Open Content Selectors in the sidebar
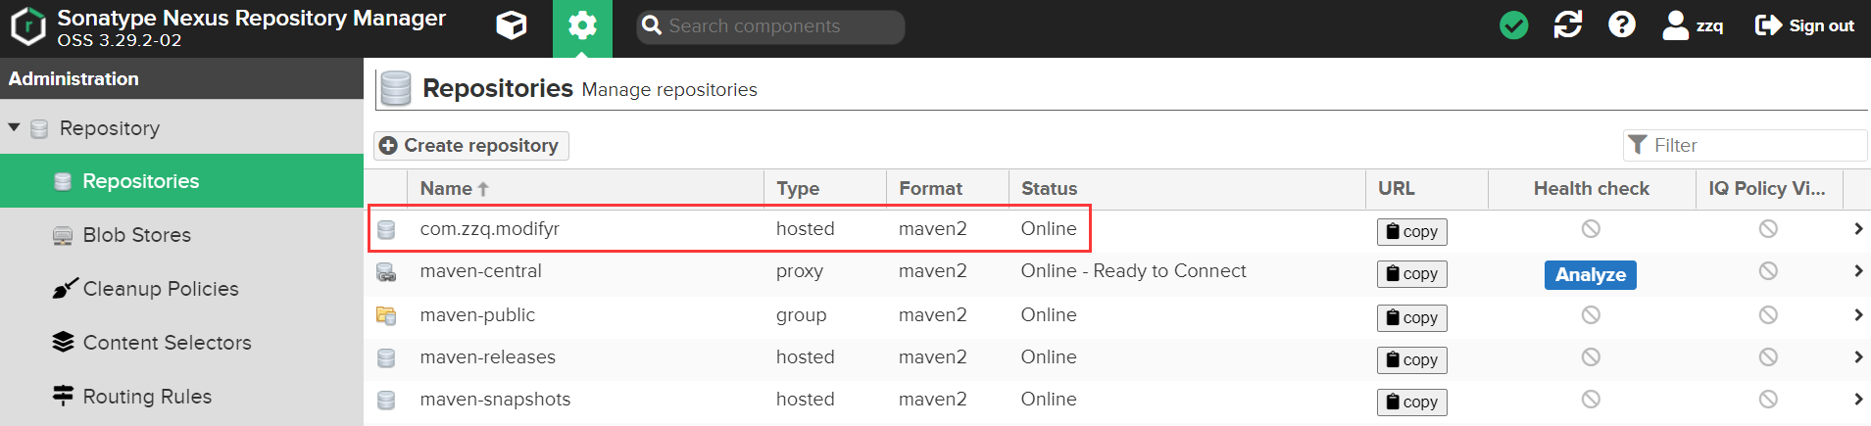Screen dimensions: 1871x426 (181, 343)
